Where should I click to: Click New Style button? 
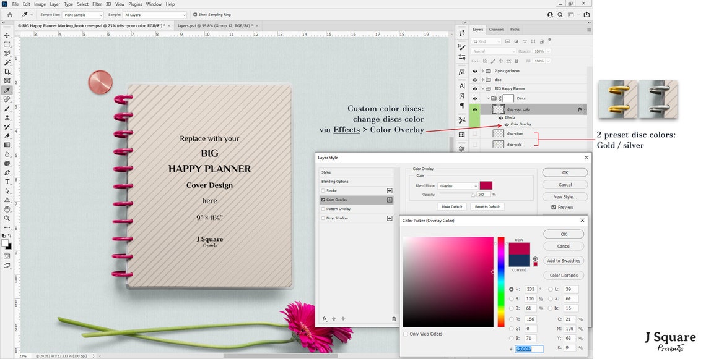(565, 196)
